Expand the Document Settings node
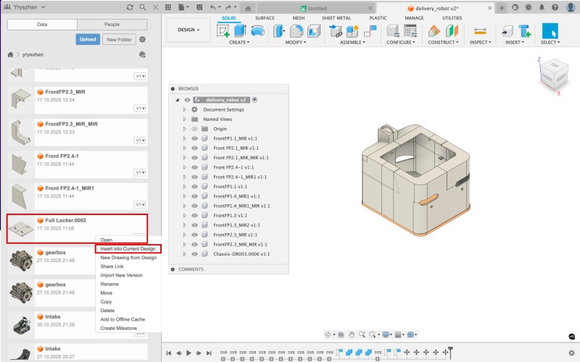580x362 pixels. [185, 110]
